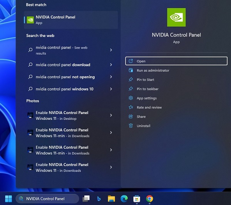This screenshot has width=231, height=205.
Task: Expand chevron for 'See web results' suggestion
Action: 111,50
